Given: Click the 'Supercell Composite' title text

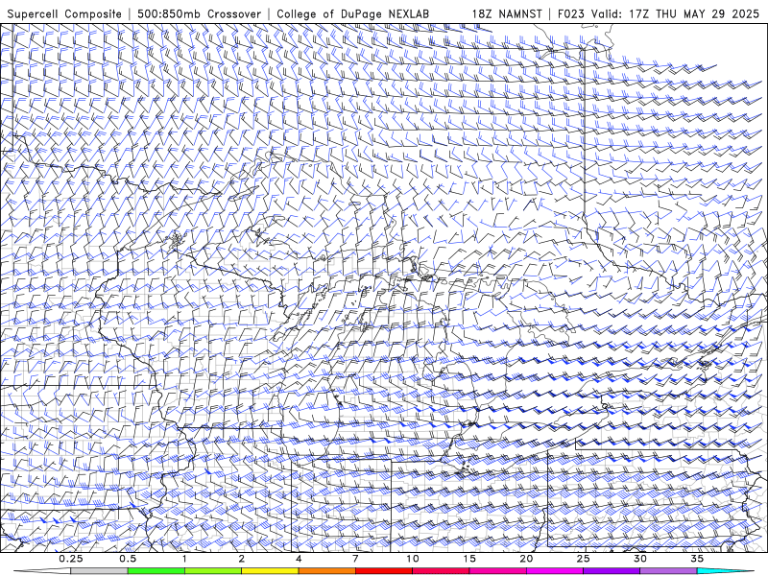Looking at the screenshot, I should coord(64,13).
